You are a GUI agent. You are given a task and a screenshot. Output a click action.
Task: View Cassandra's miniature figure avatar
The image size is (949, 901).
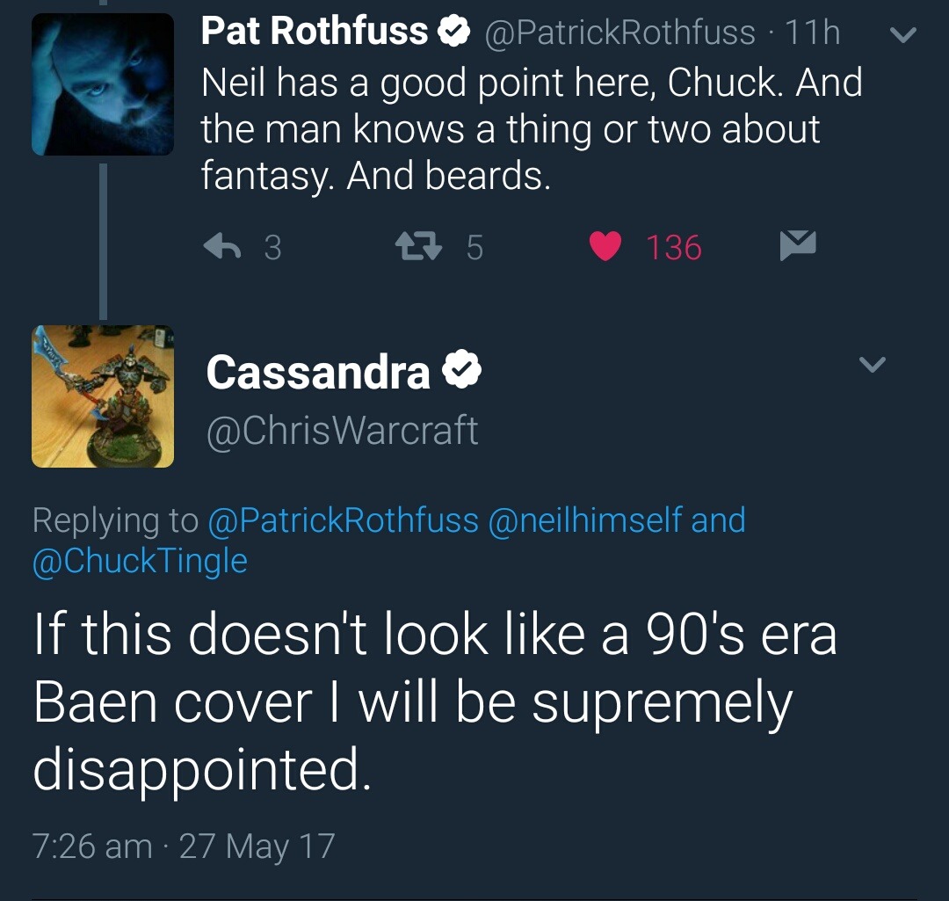tap(103, 396)
